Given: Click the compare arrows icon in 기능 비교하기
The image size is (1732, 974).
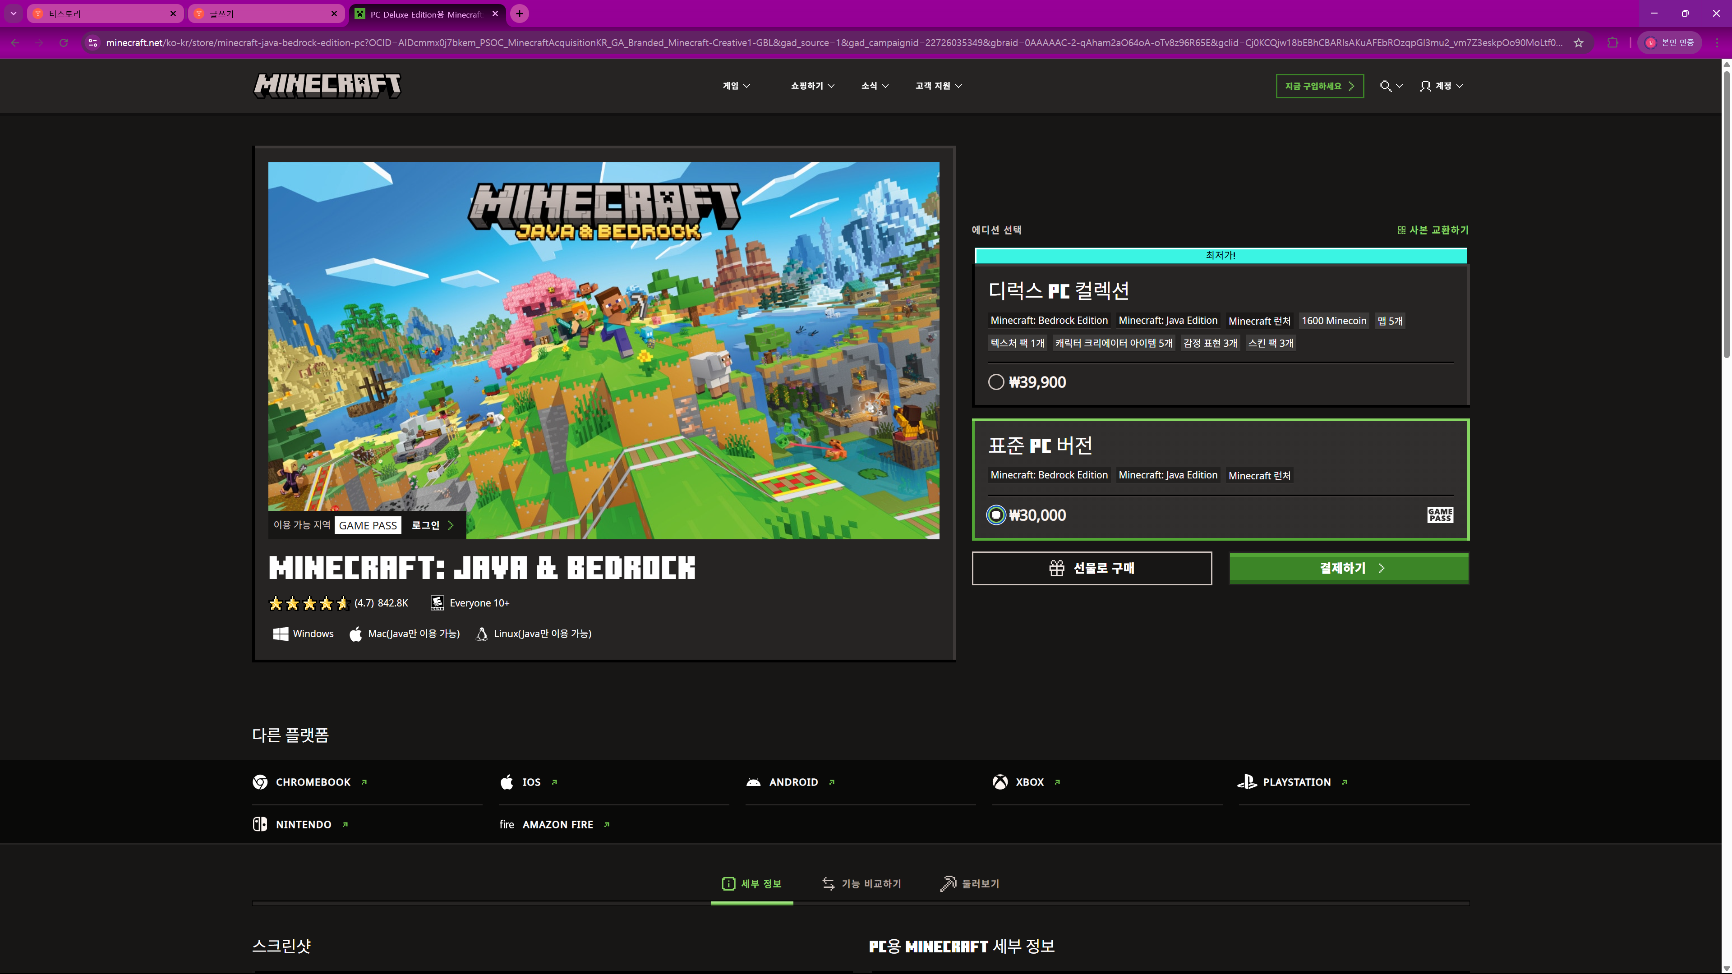Looking at the screenshot, I should click(829, 884).
